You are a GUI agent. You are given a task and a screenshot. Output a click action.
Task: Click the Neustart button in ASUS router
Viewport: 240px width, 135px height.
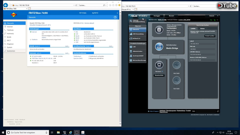[171, 16]
